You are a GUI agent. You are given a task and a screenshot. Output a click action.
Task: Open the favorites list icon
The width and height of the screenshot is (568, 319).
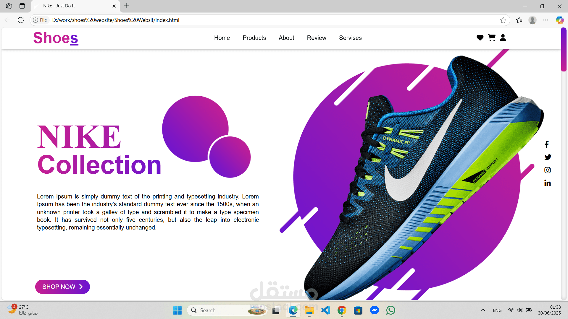(x=519, y=20)
